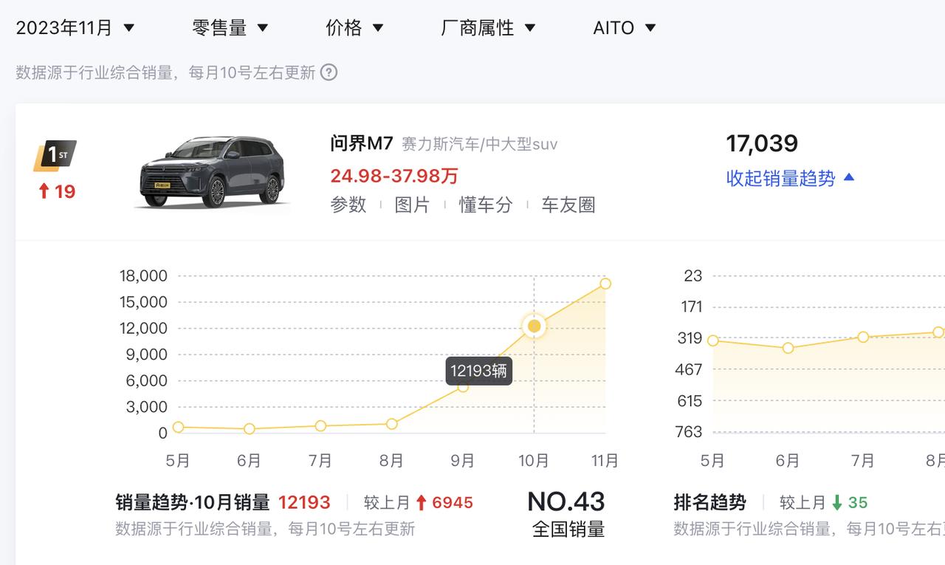
Task: Click the 排名趋势 heading
Action: [710, 503]
